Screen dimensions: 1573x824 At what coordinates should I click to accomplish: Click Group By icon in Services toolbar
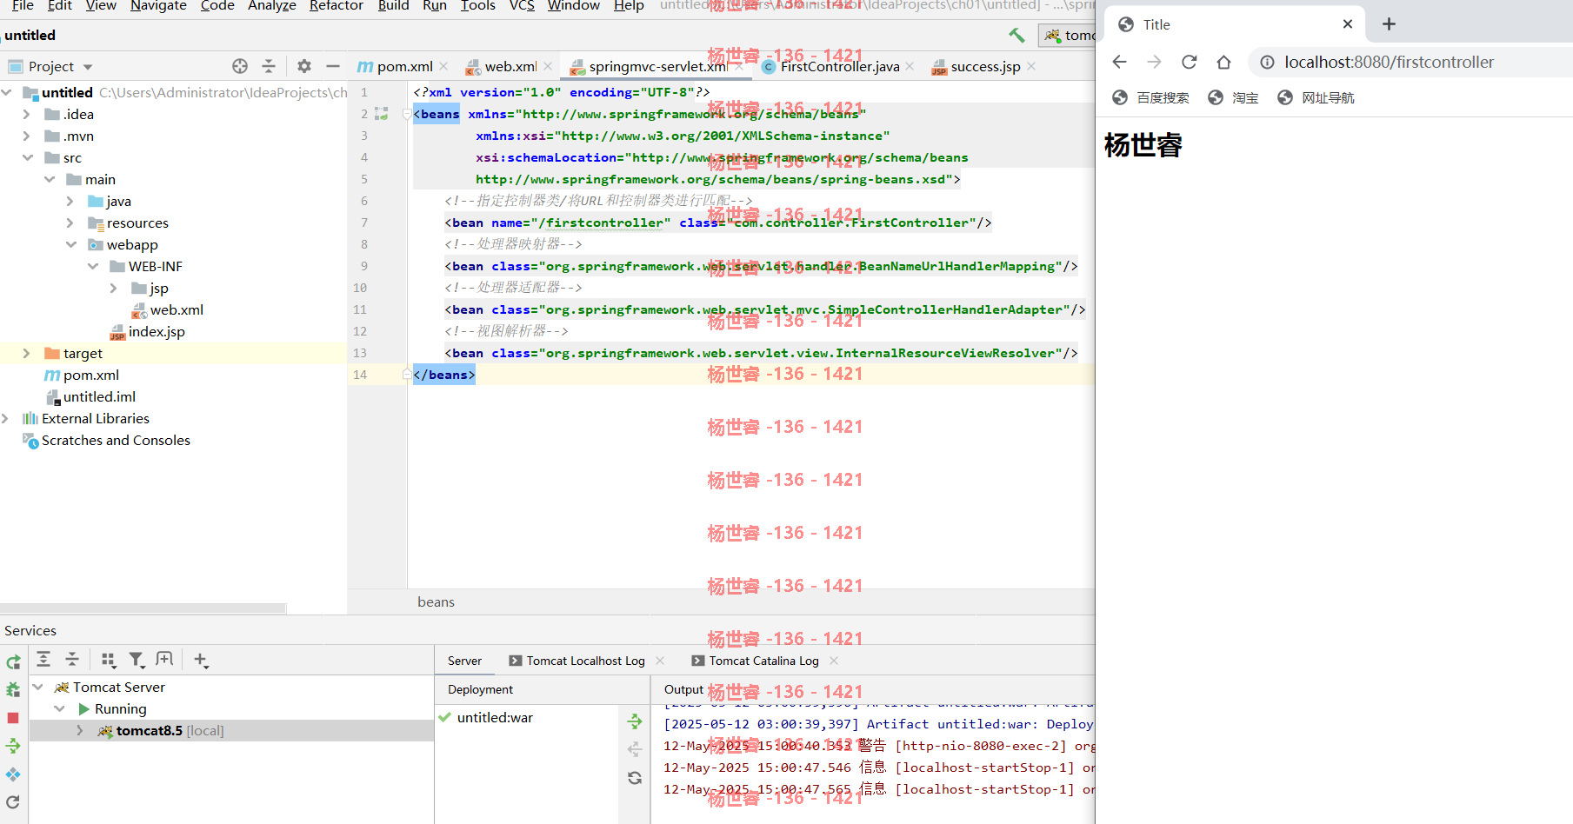(109, 660)
